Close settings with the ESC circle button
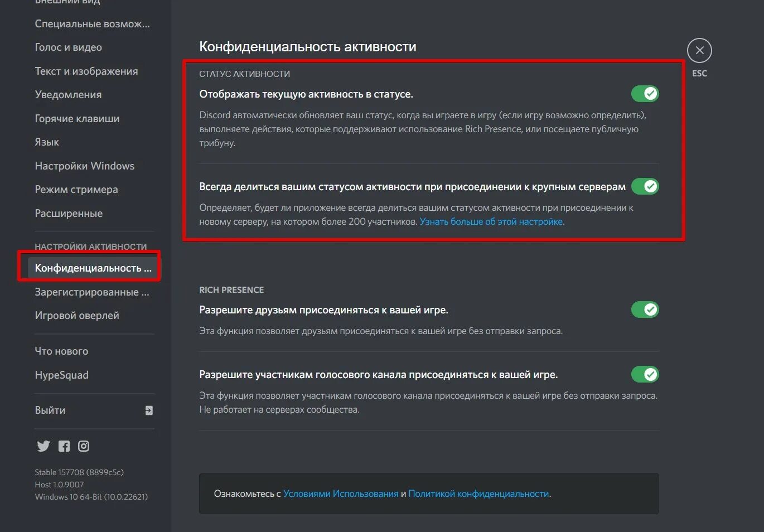Viewport: 764px width, 532px height. click(x=699, y=51)
